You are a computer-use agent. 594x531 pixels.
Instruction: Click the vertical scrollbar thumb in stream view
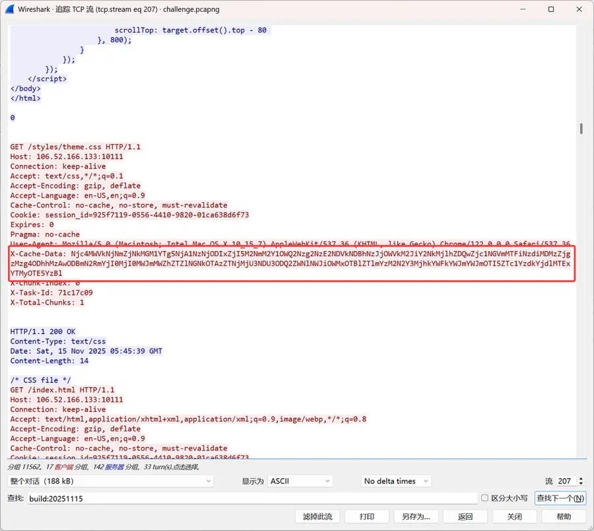pos(581,129)
